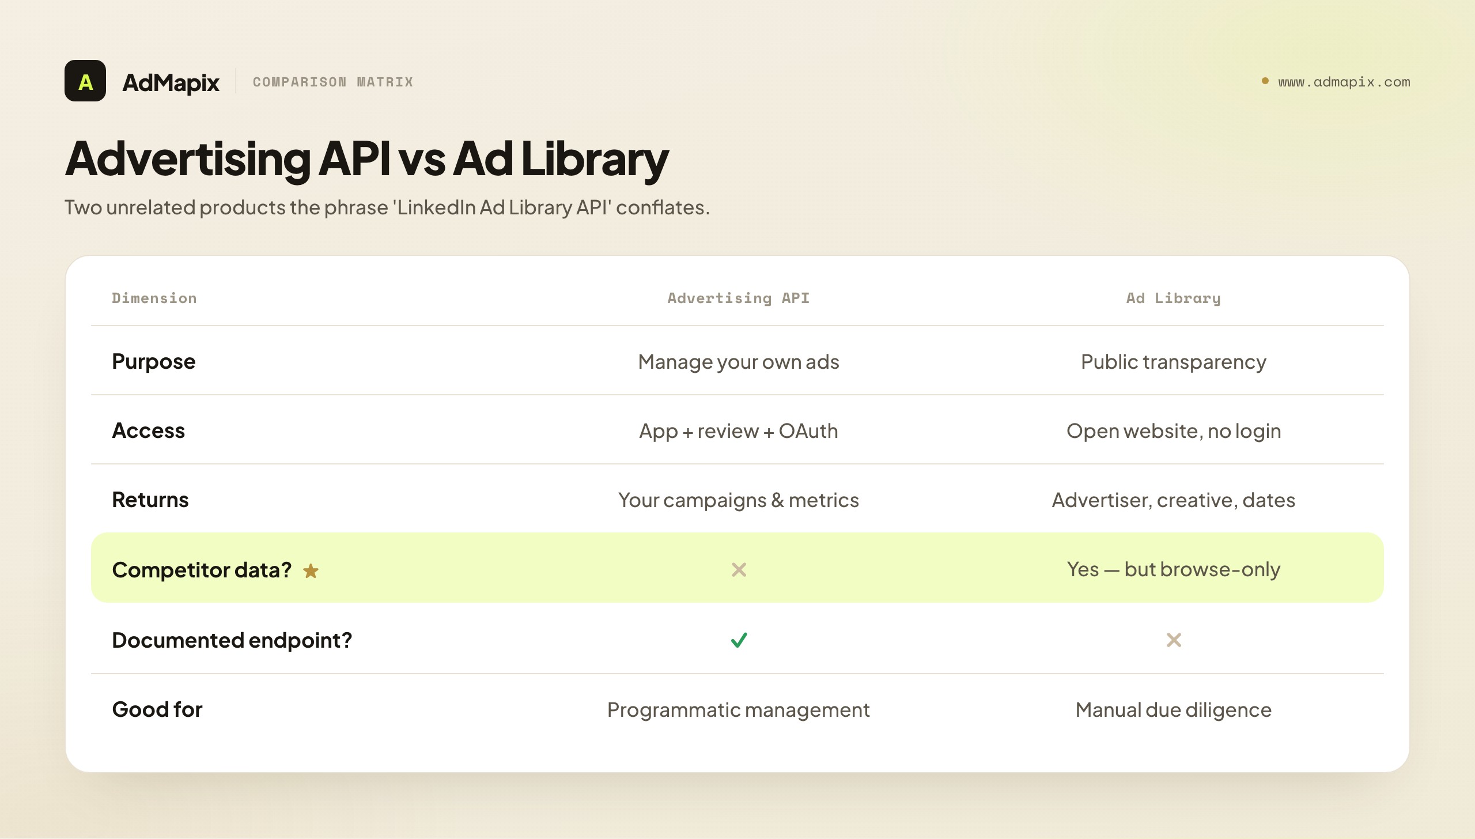Click the Purpose row label

[154, 362]
